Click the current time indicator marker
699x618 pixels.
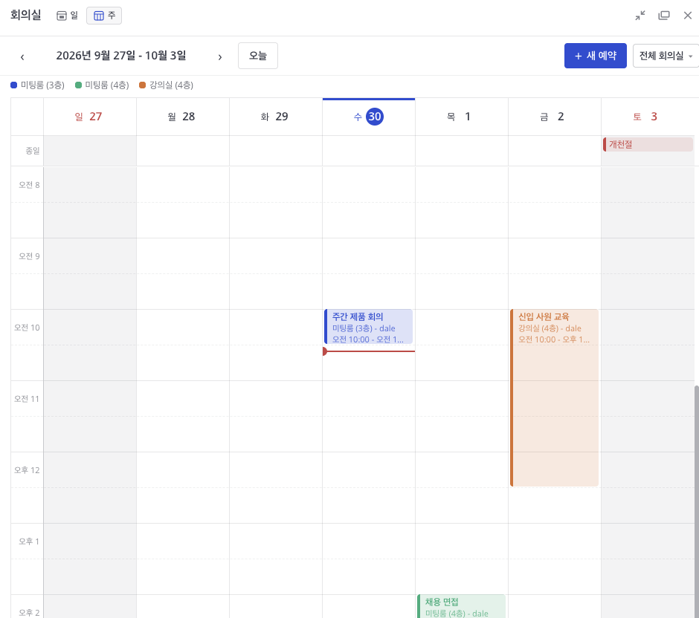(x=325, y=351)
